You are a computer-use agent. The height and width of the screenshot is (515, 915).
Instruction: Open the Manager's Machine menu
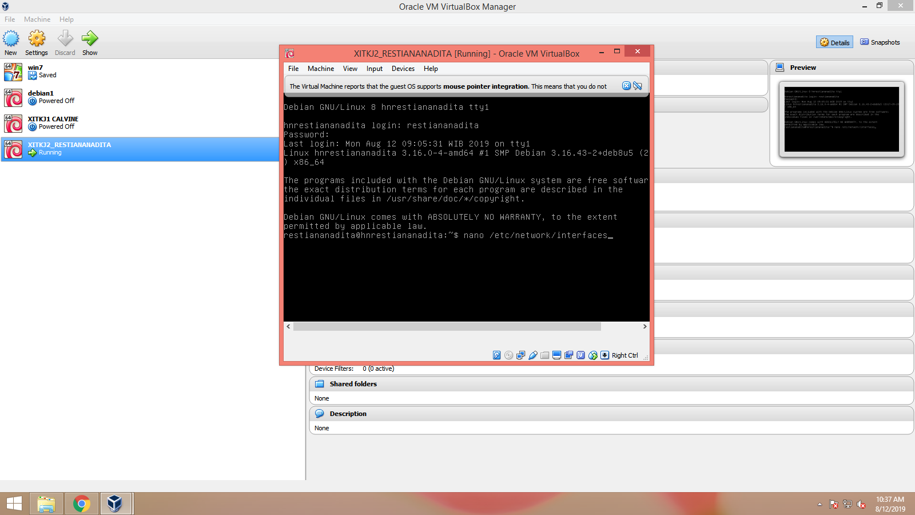(37, 19)
